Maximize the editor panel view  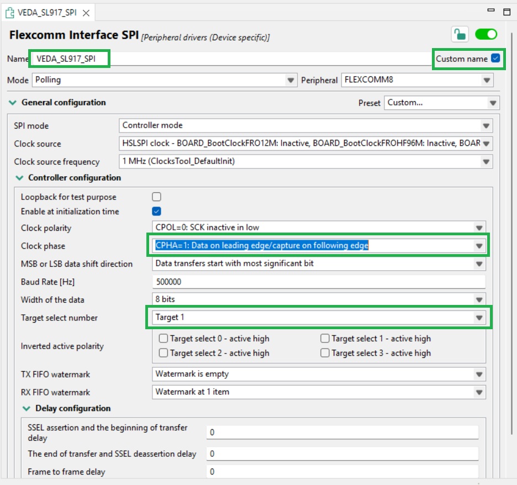point(507,11)
